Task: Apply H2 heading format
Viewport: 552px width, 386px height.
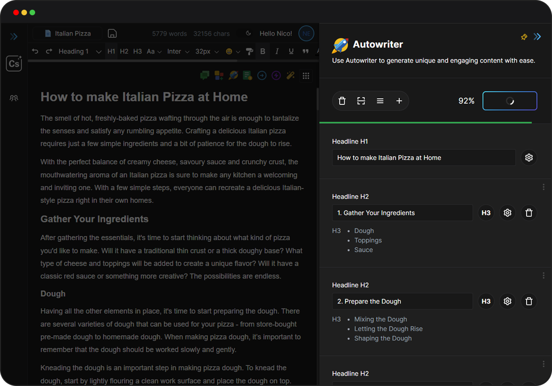Action: [124, 51]
